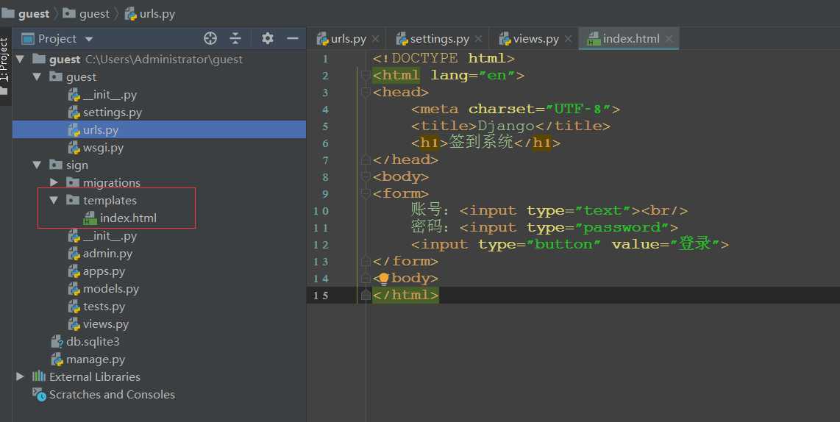
Task: Select Scratches and Consoles node
Action: (112, 394)
